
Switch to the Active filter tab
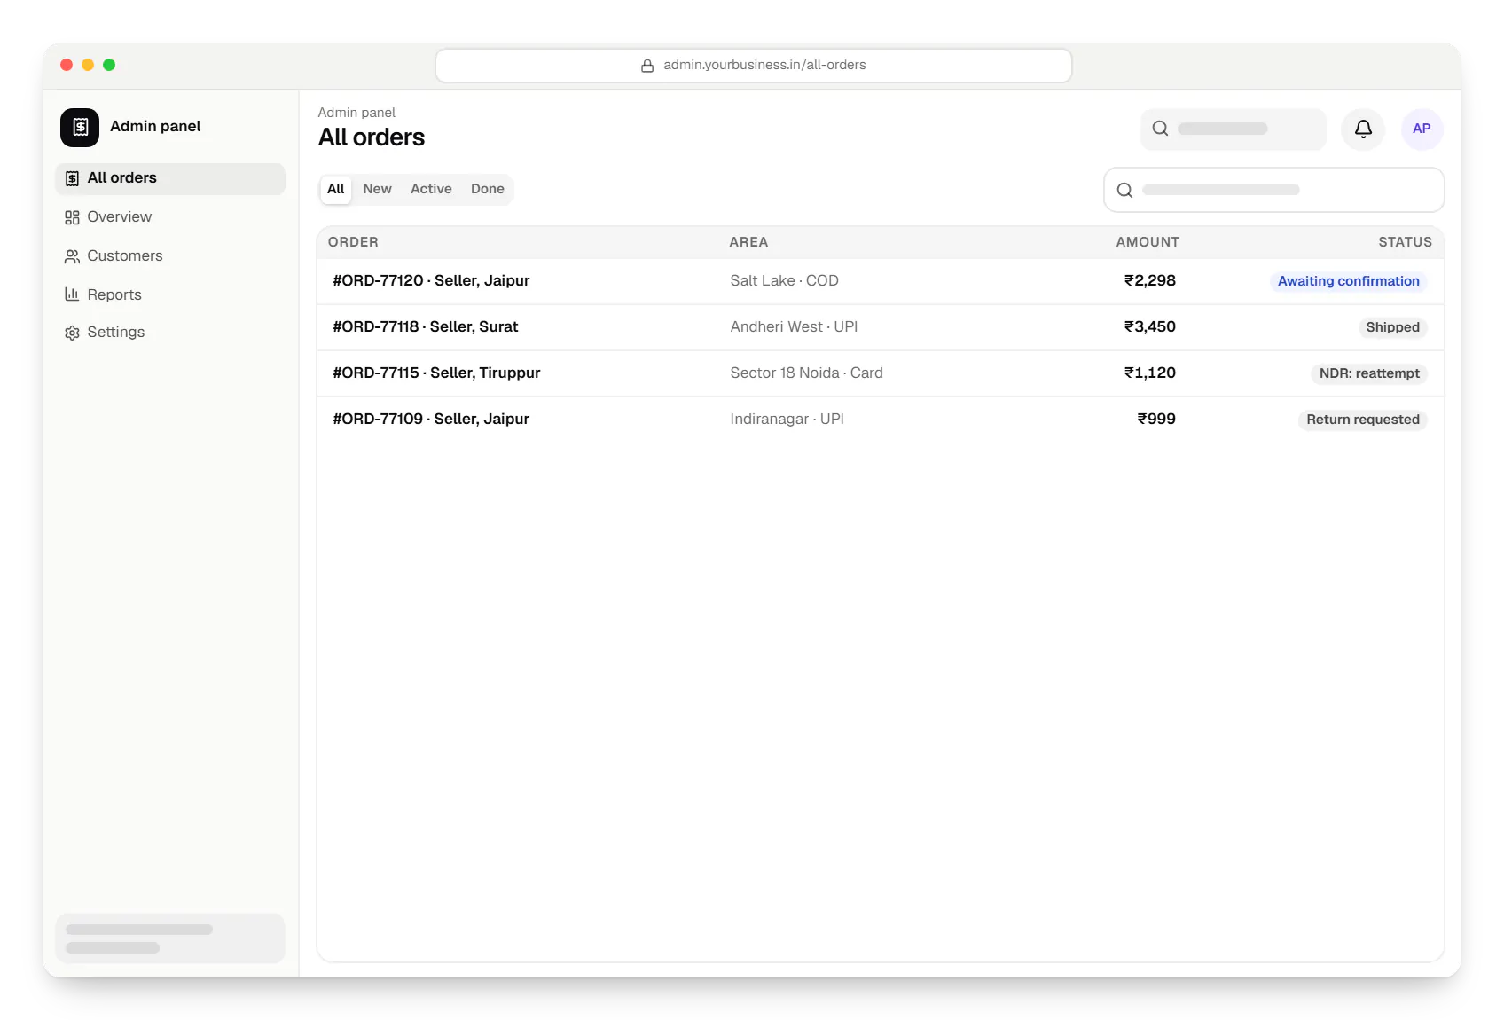pyautogui.click(x=431, y=189)
